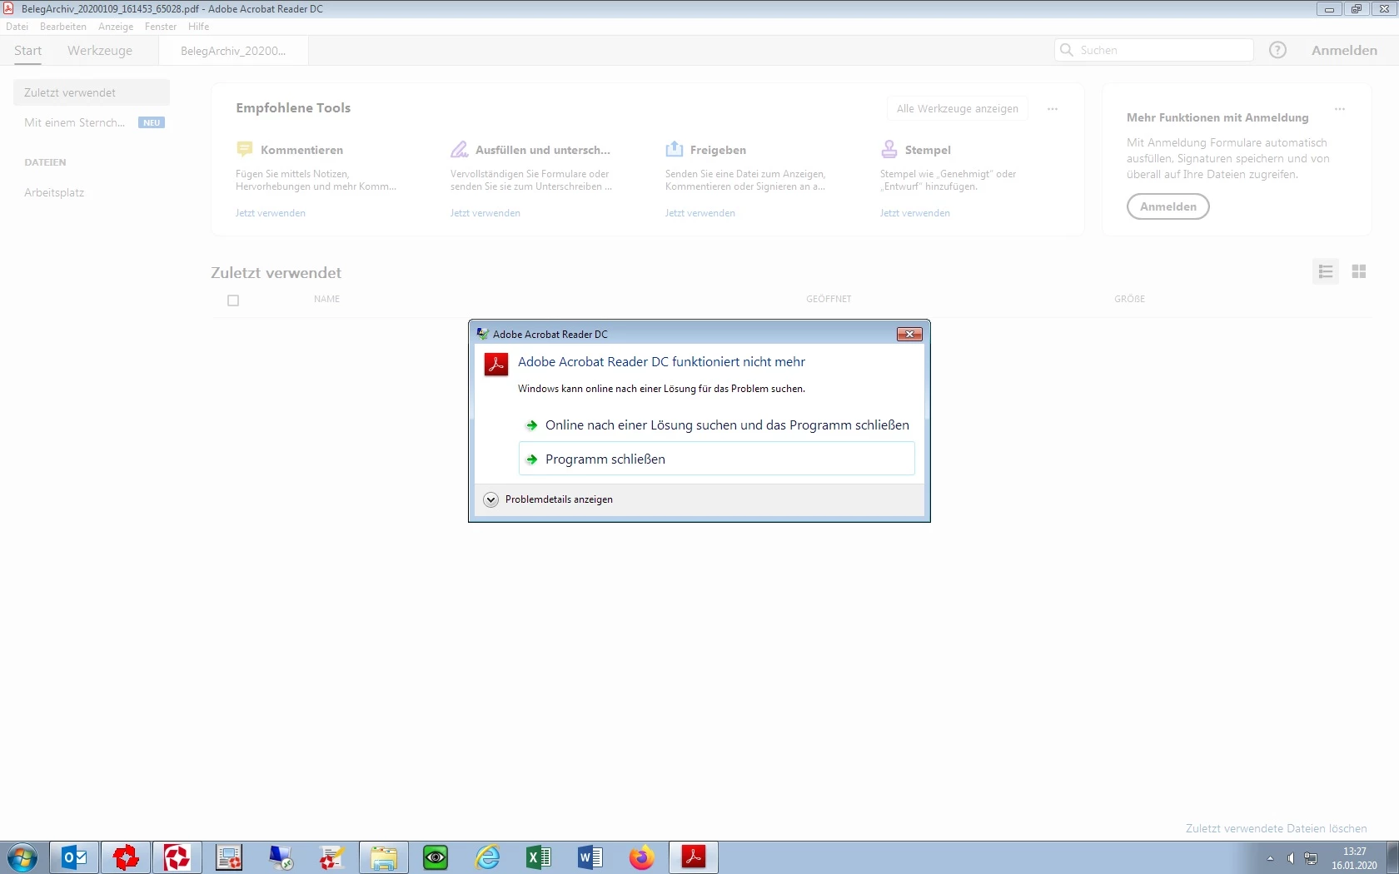Open Excel from the taskbar
Viewport: 1399px width, 874px height.
539,857
